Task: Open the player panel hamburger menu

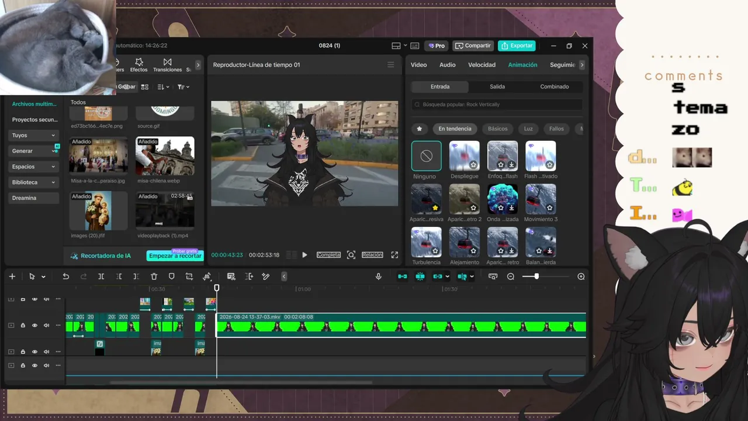Action: click(x=391, y=65)
